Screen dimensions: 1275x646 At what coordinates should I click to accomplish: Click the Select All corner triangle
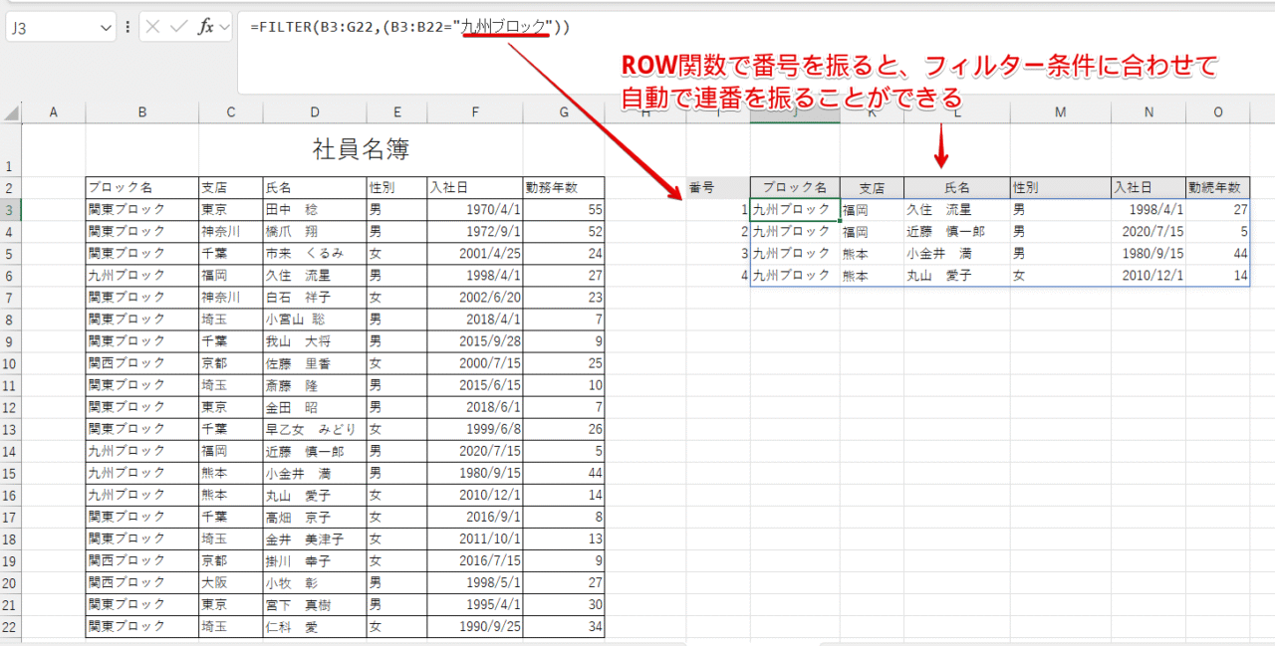click(10, 112)
